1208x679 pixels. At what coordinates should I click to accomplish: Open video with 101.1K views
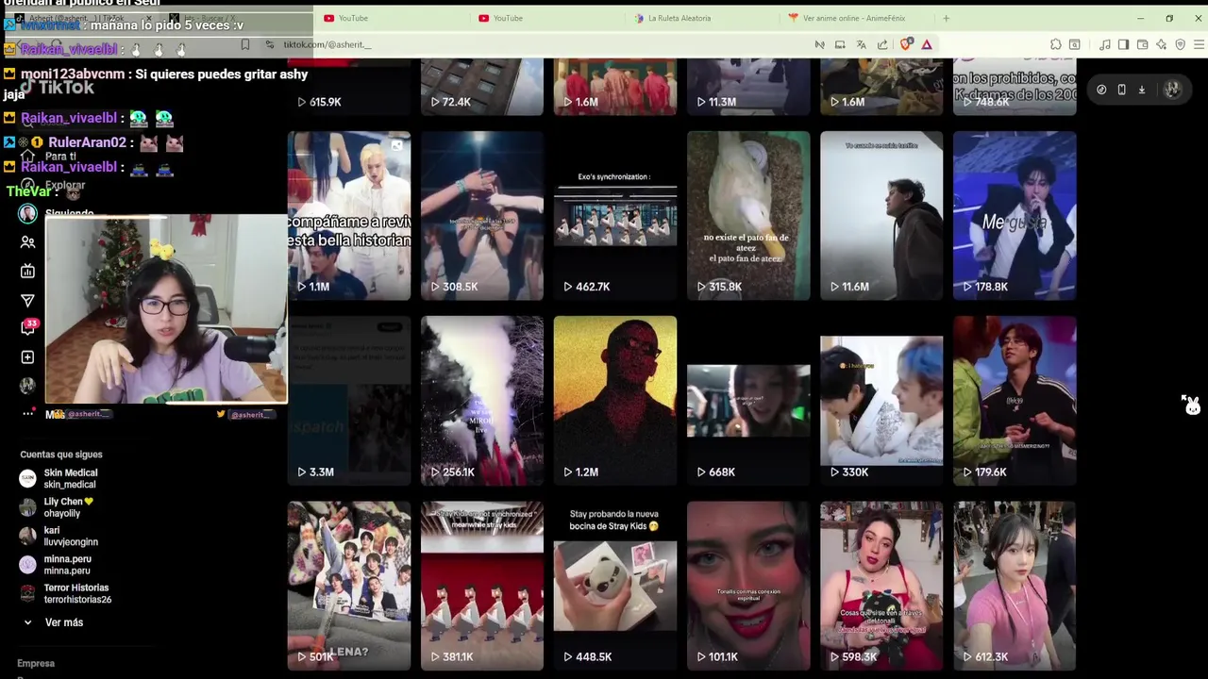(x=748, y=586)
